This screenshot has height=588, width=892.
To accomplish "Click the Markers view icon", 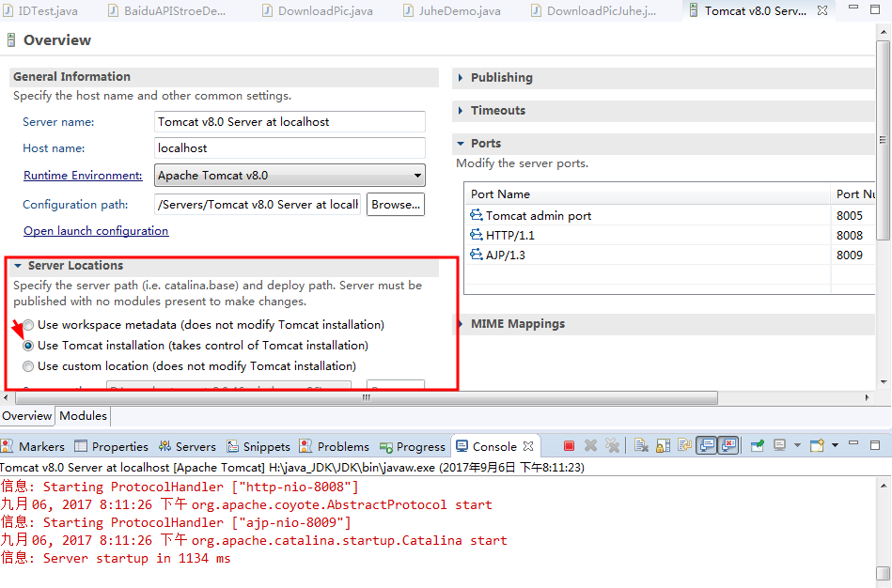I will point(7,446).
